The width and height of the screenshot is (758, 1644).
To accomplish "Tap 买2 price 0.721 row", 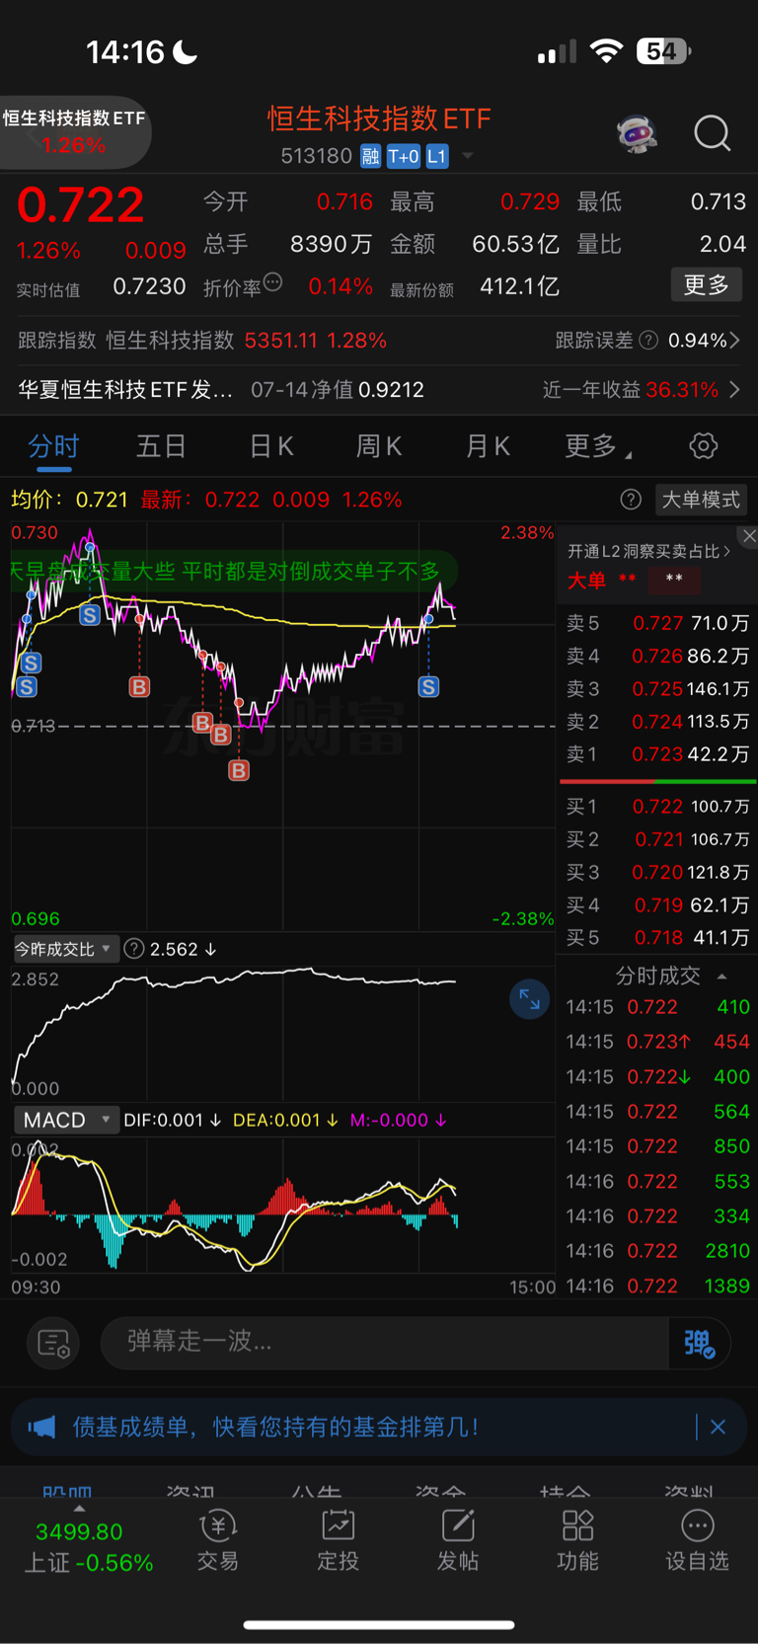I will (657, 839).
